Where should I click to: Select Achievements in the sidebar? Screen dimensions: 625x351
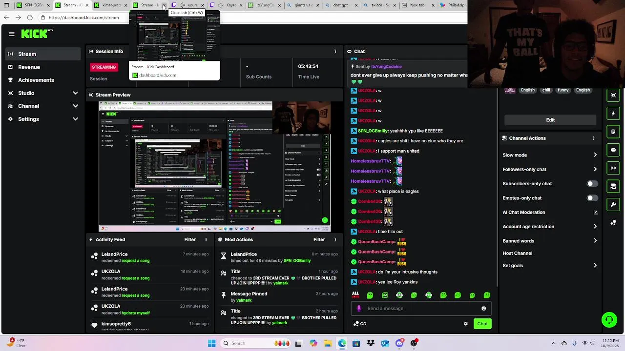43,80
